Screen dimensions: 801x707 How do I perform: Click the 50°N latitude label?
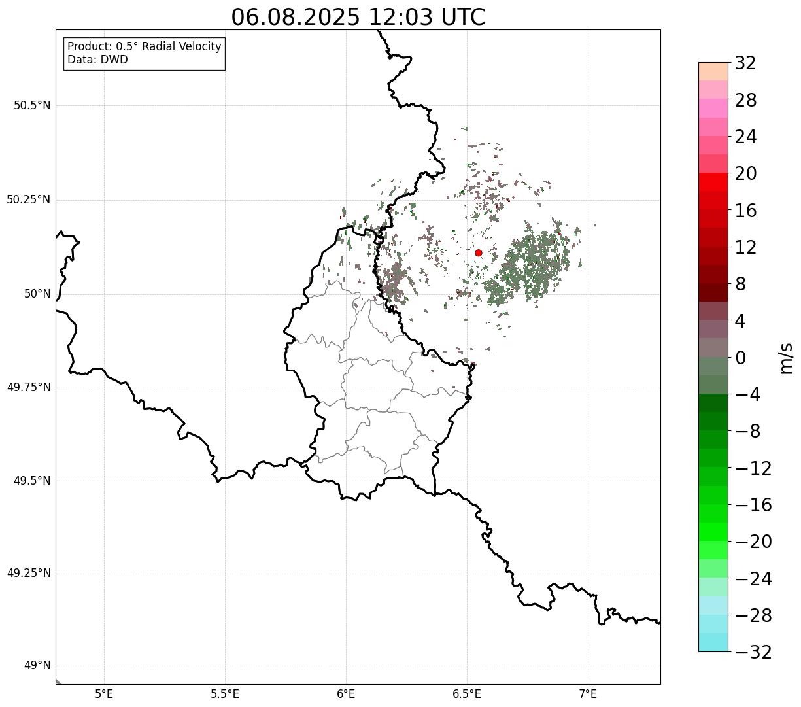(x=37, y=294)
